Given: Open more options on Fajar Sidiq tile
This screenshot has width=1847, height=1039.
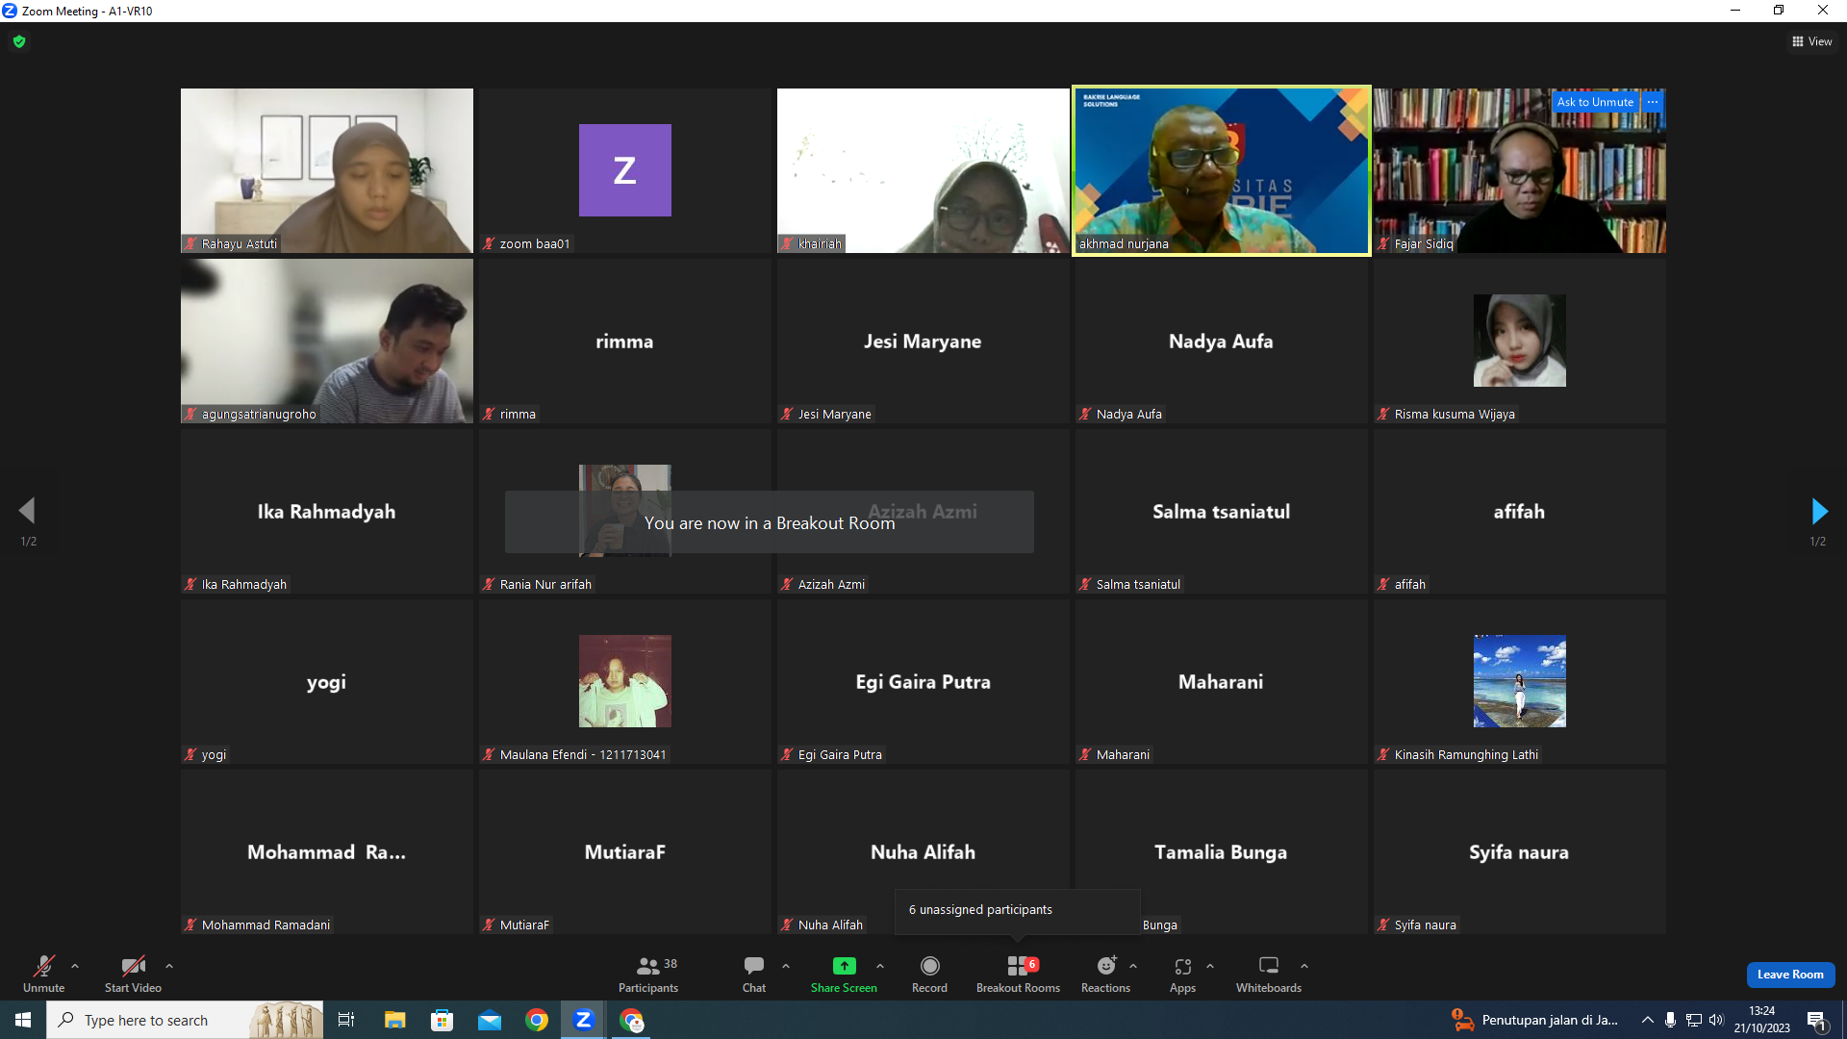Looking at the screenshot, I should (1653, 102).
